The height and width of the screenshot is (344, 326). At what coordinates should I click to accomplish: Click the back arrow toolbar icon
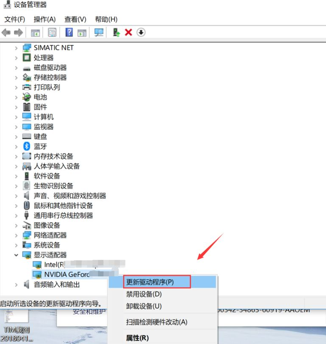tap(6, 32)
